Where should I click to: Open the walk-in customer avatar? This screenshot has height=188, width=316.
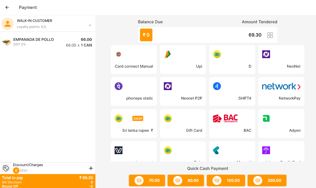tap(8, 24)
